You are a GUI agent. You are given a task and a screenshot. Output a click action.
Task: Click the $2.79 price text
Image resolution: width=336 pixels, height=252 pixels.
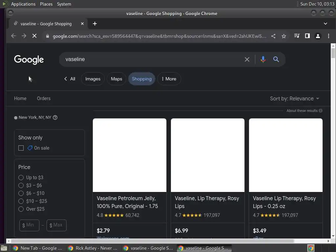click(103, 231)
